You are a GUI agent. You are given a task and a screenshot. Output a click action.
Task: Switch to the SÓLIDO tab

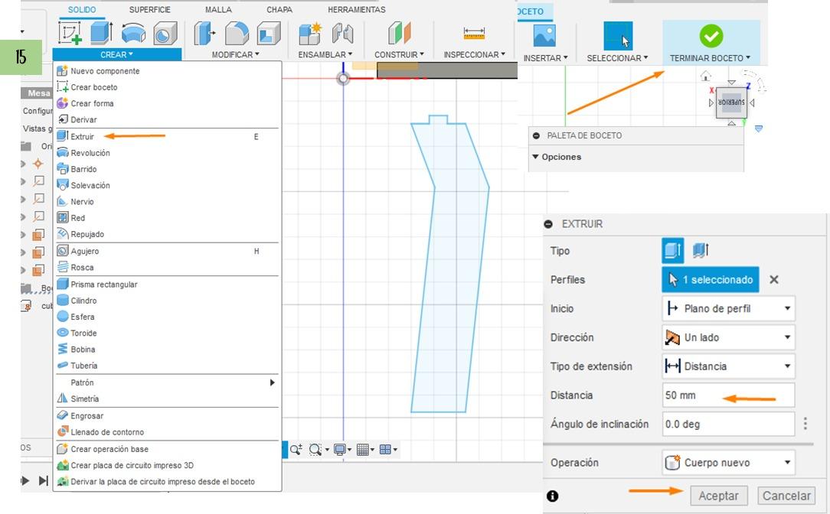(82, 9)
